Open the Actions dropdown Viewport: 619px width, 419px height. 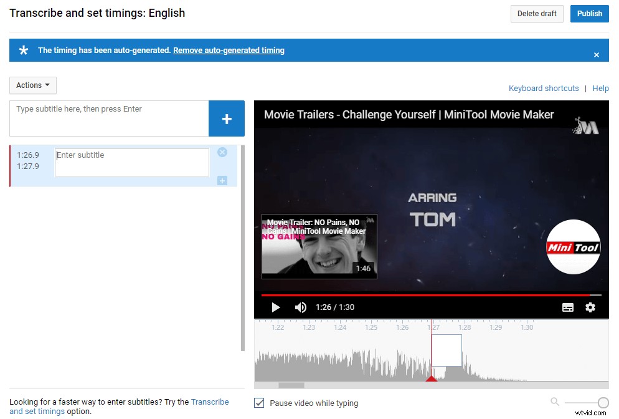32,85
